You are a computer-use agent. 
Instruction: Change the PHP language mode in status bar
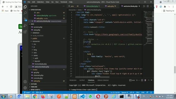coord(143,92)
